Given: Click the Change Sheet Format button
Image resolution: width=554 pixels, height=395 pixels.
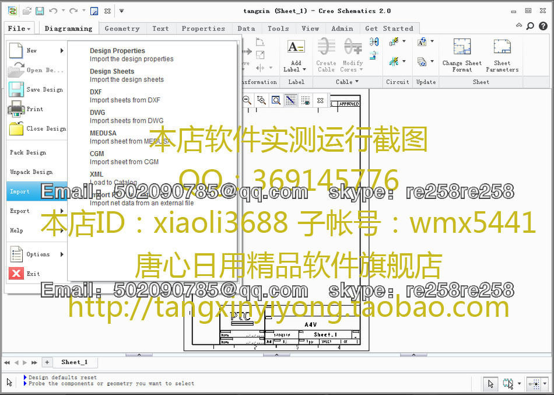Looking at the screenshot, I should click(462, 55).
